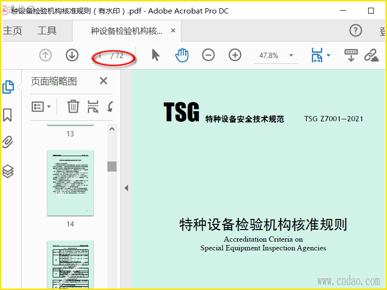
Task: Open the page thumbnails sidebar icon
Action: (x=8, y=87)
